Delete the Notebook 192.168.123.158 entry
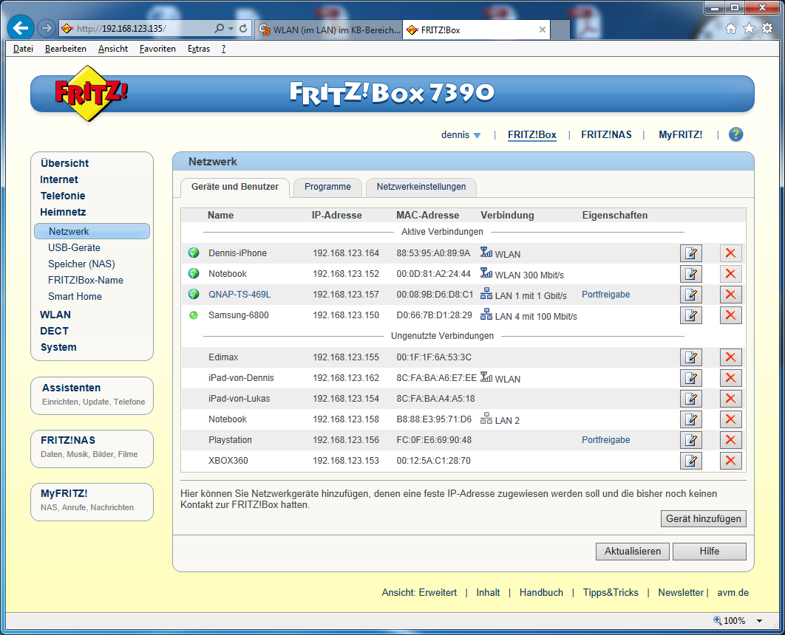This screenshot has height=635, width=785. 730,419
